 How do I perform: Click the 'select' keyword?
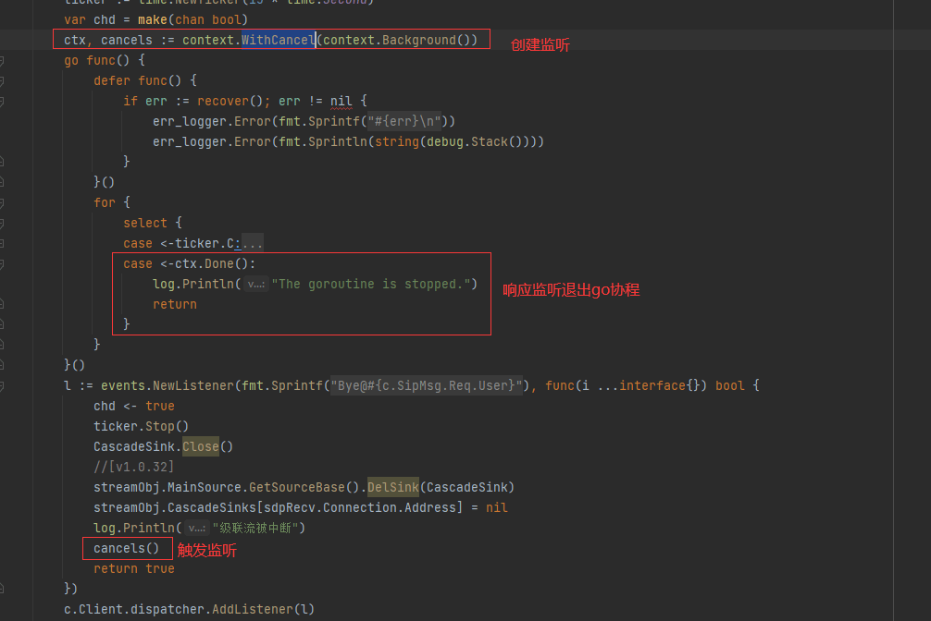pos(145,223)
